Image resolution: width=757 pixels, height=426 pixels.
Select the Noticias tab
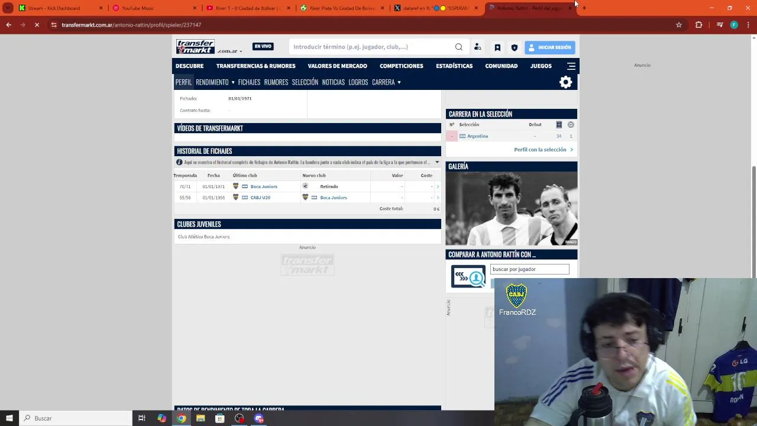pos(334,82)
